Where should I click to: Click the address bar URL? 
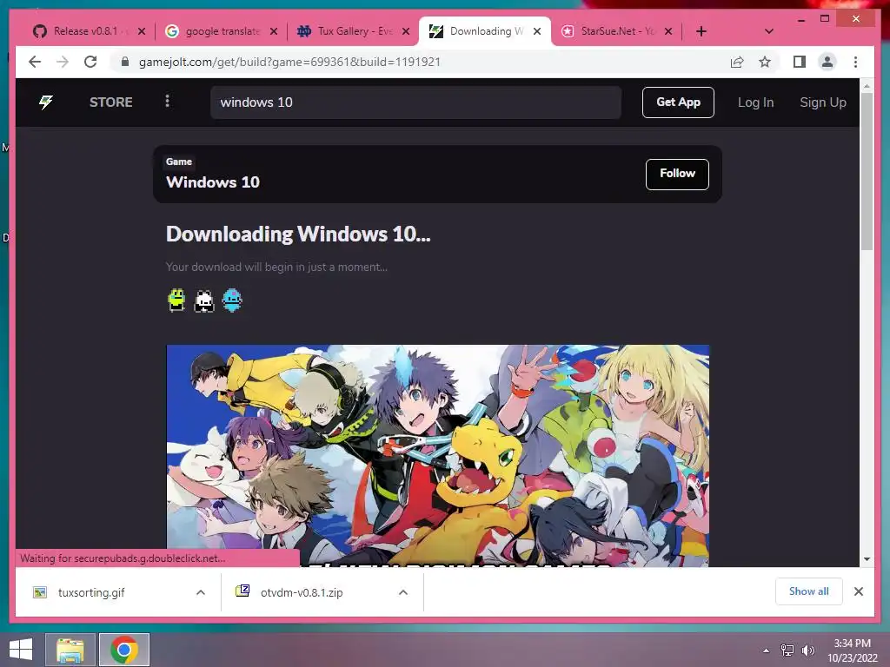point(289,62)
